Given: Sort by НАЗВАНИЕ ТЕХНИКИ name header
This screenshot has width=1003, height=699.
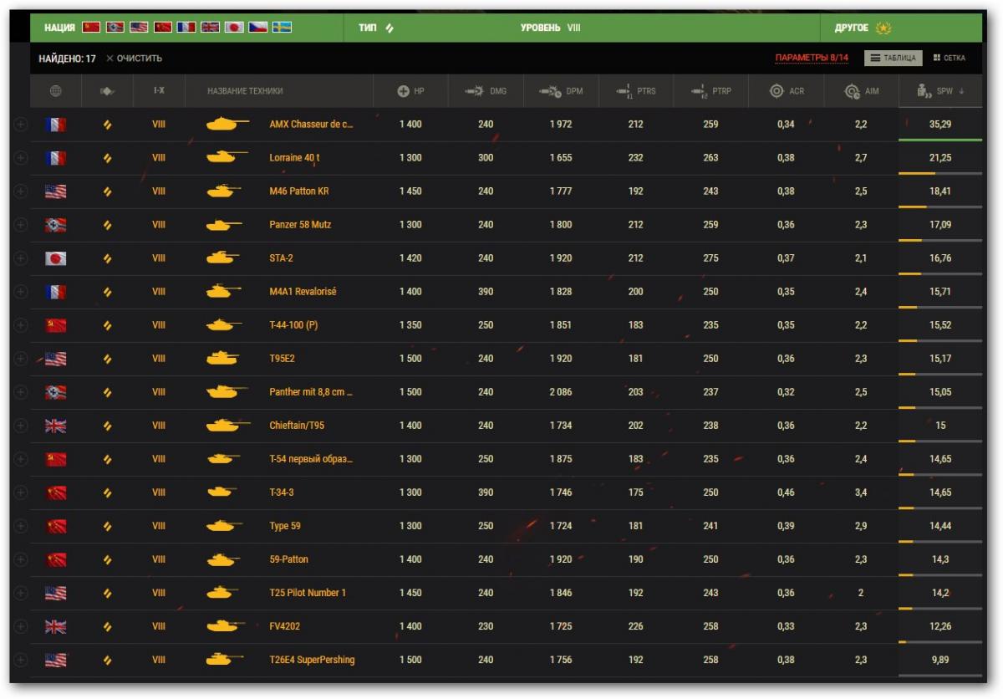Looking at the screenshot, I should 245,91.
